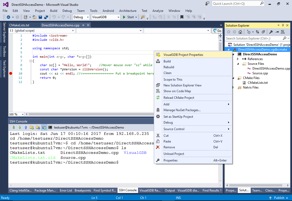Screen dimensions: 292x201
Task: Toggle auto-hide pin on Solution Explorer
Action: [283, 25]
